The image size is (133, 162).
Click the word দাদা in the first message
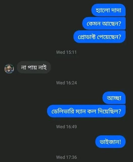(116, 10)
